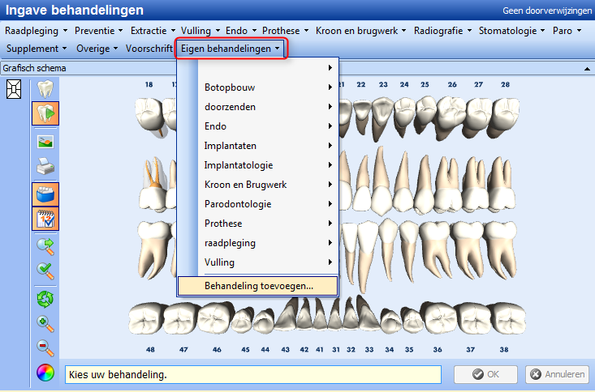Viewport: 595px width, 392px height.
Task: Collapse the Grafisch schema panel
Action: [587, 69]
